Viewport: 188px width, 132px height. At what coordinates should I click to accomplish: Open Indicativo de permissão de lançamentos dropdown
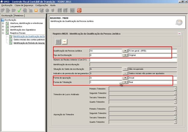pos(125,73)
